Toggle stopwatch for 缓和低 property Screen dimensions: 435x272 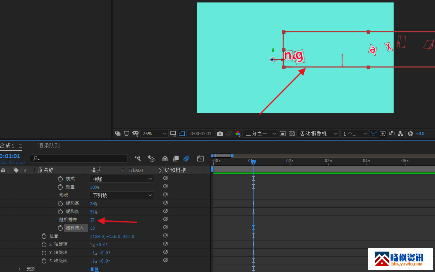click(60, 211)
